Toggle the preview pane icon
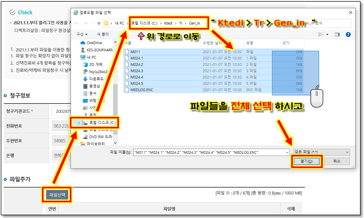 coord(337,34)
